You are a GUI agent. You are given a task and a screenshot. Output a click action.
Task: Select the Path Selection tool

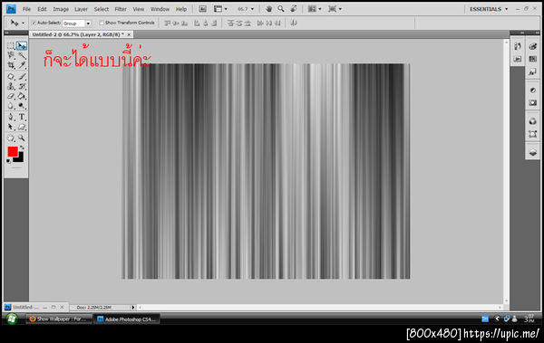click(11, 127)
